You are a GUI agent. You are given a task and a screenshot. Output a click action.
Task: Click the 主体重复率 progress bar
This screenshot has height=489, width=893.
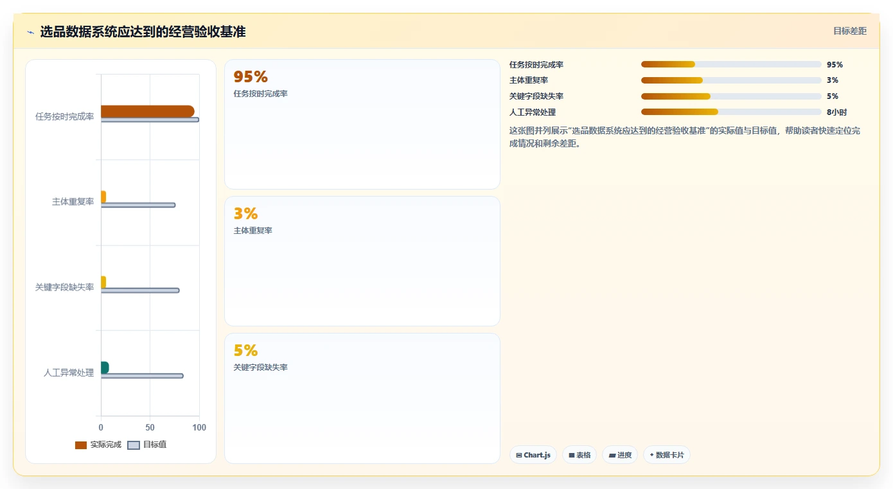coord(731,80)
